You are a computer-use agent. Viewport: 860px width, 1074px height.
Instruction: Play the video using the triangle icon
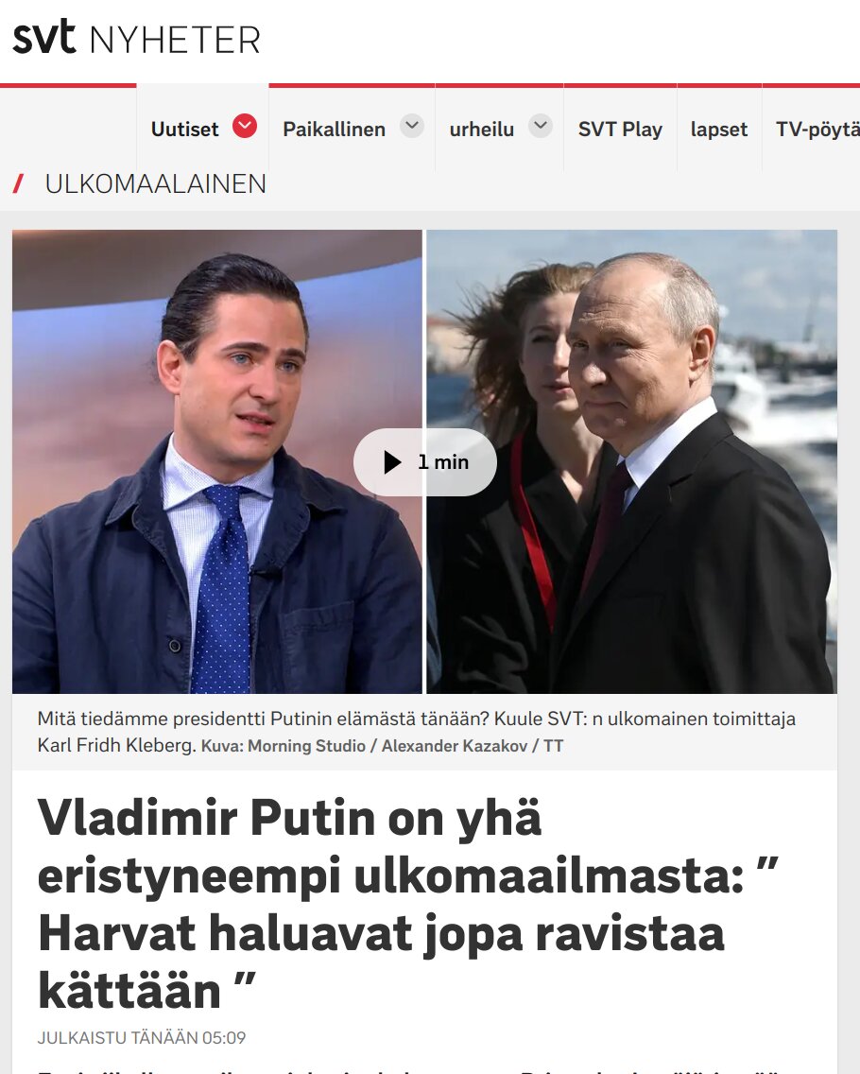click(x=391, y=462)
